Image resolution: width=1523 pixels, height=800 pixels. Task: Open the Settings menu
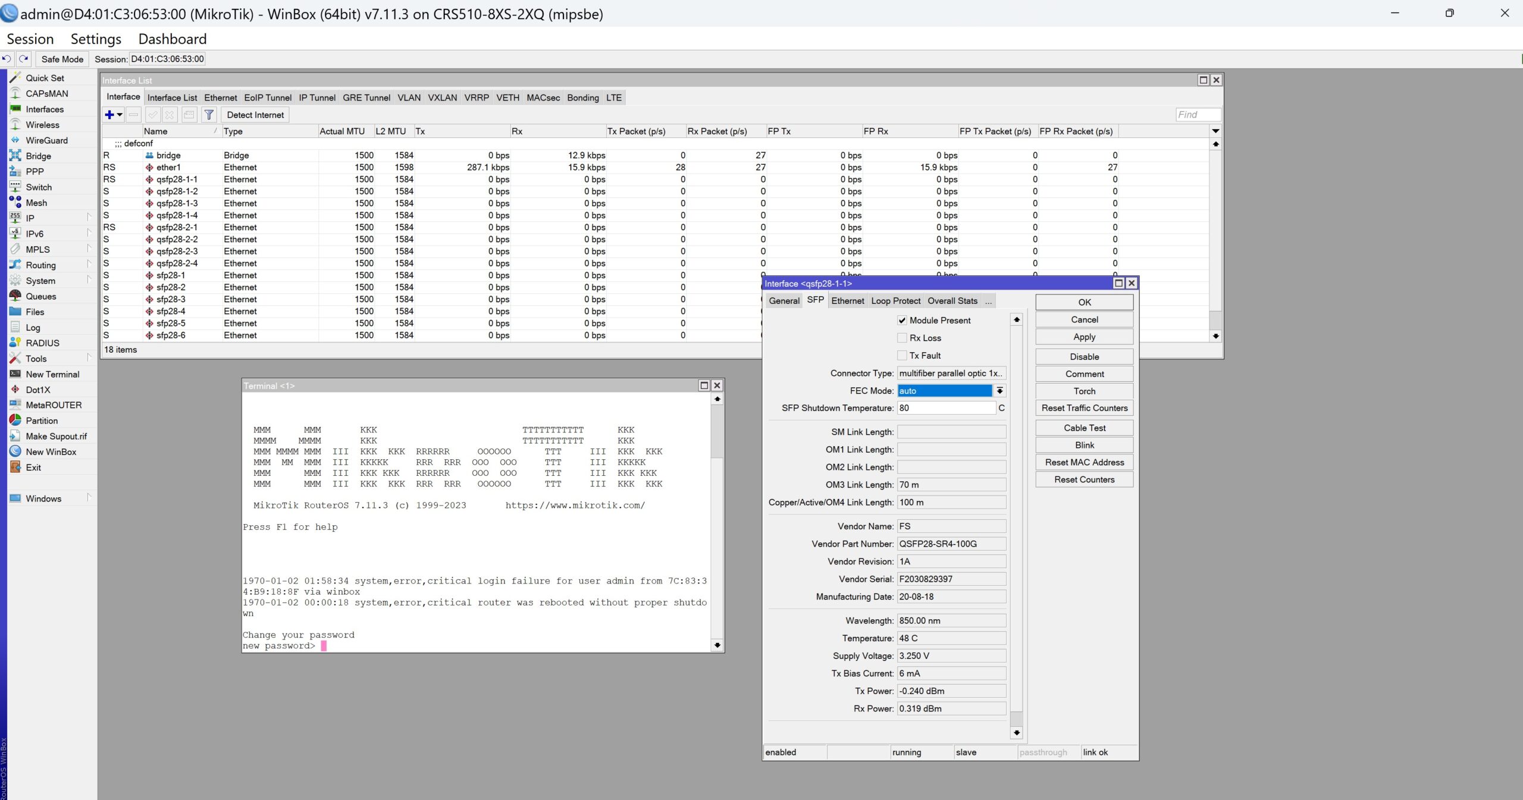[96, 39]
